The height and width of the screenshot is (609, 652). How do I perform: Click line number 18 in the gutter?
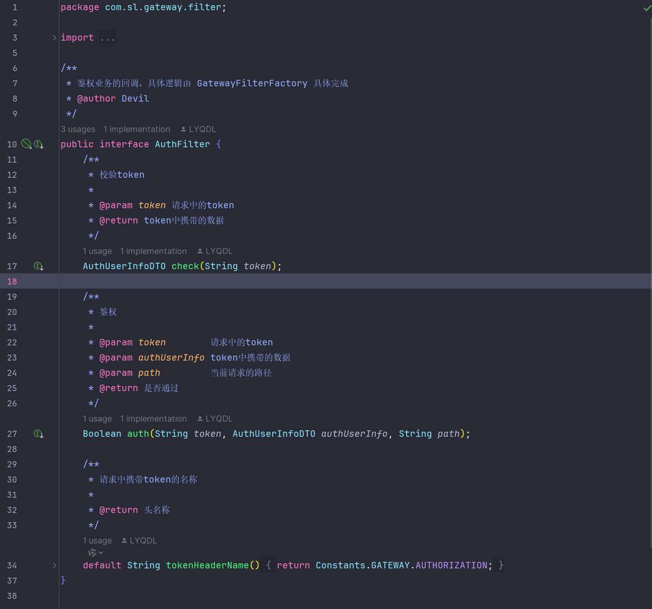(x=12, y=282)
